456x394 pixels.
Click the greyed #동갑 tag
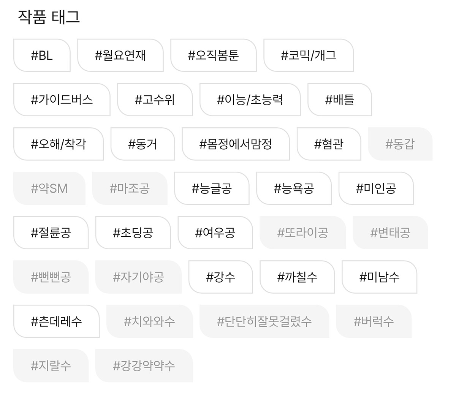coord(400,144)
